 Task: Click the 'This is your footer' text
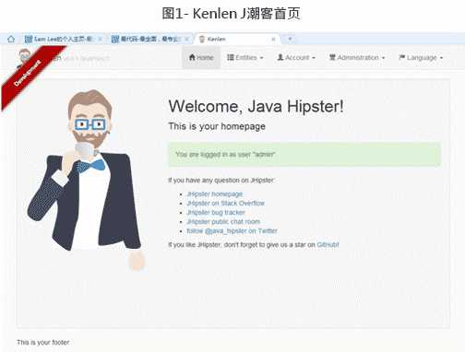[x=43, y=343]
